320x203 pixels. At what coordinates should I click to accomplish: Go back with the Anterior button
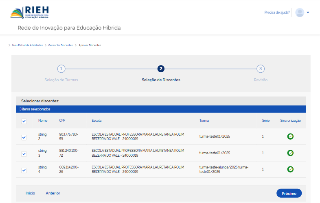53,193
